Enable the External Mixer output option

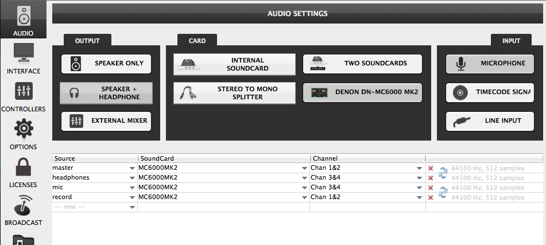[106, 121]
